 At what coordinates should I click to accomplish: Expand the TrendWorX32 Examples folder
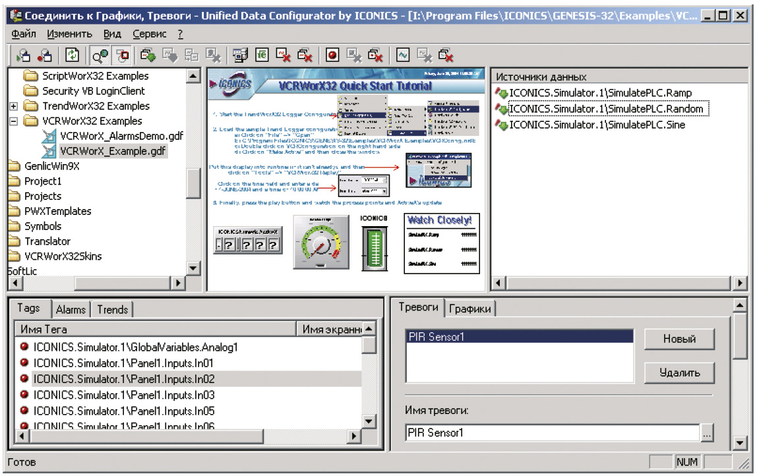[x=13, y=106]
